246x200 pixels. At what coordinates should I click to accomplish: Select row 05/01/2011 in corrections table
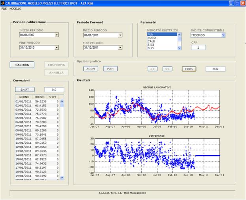[x=37, y=118]
